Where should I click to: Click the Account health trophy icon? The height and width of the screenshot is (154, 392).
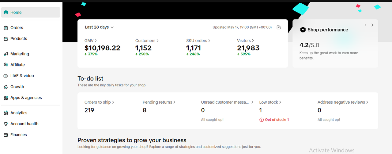[6, 124]
